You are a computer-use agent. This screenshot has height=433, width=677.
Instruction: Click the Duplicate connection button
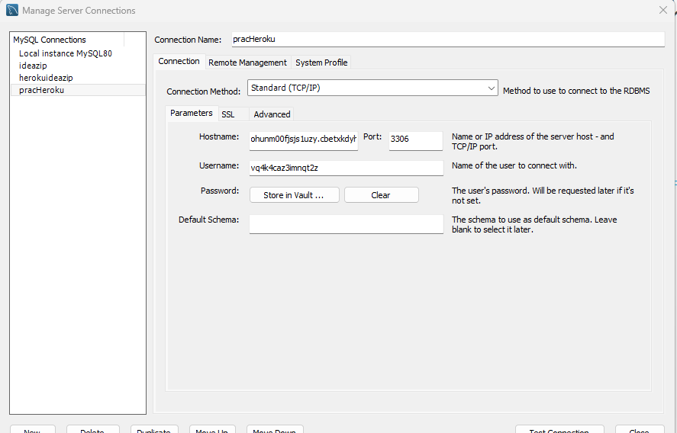[154, 429]
